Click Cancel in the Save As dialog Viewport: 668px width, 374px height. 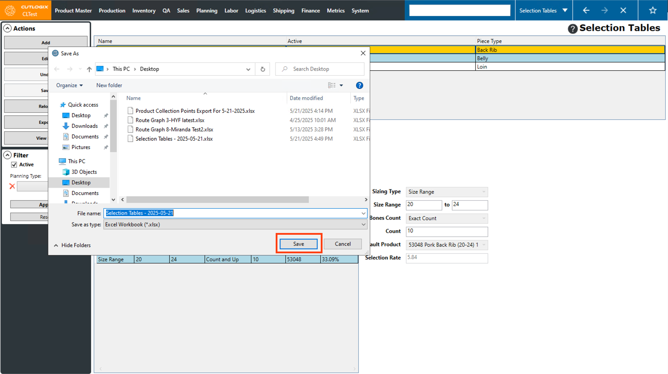tap(342, 244)
